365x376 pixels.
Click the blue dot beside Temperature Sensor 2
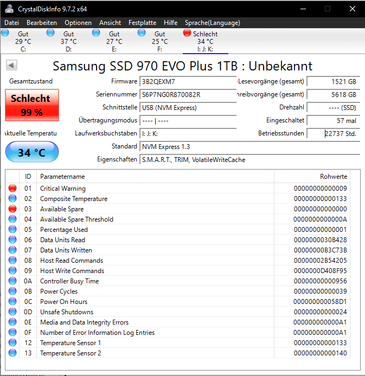[12, 353]
